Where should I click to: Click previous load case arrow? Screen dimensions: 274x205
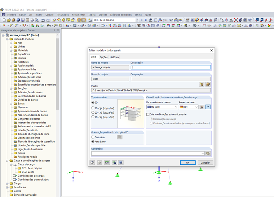click(x=142, y=20)
